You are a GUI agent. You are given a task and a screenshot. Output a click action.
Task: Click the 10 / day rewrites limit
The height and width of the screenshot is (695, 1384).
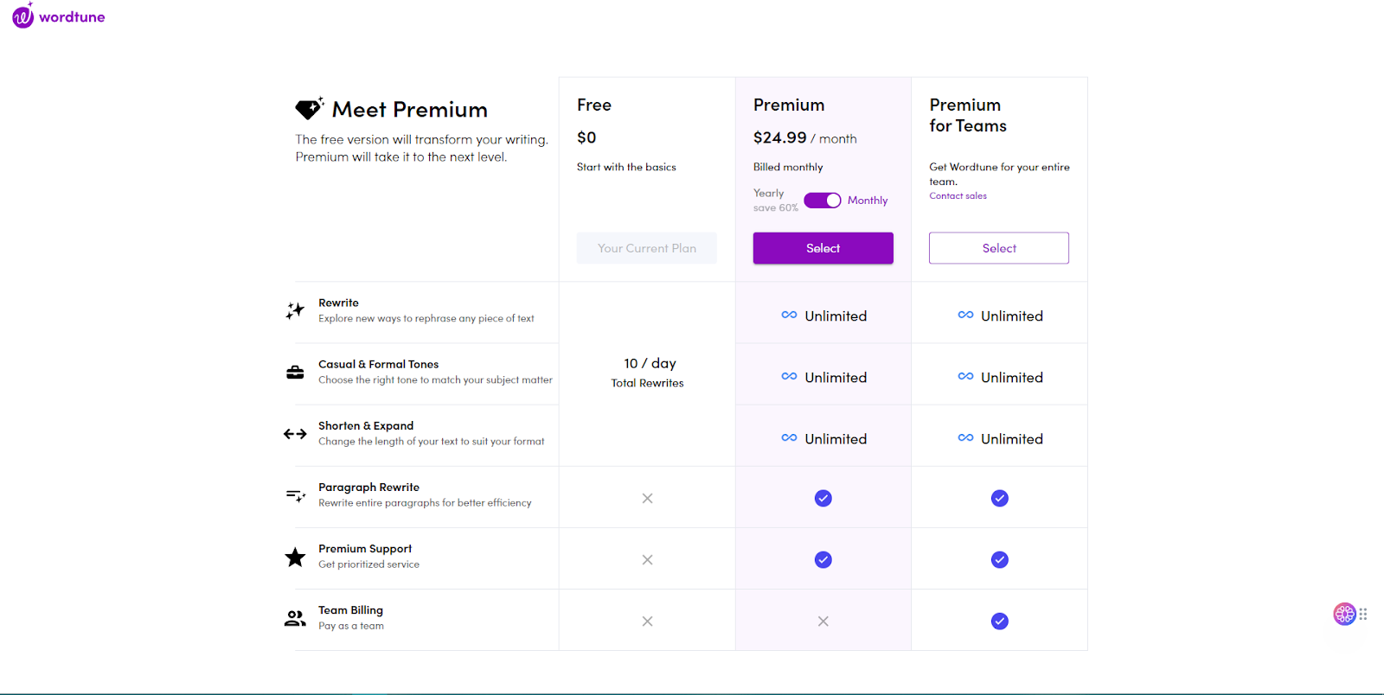tap(650, 363)
